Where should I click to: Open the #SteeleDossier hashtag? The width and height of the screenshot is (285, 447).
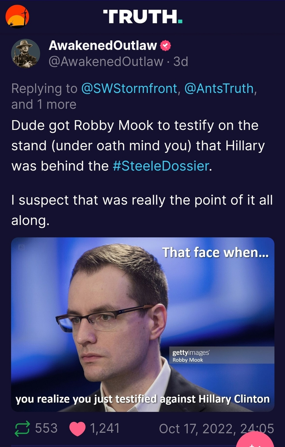pos(161,166)
